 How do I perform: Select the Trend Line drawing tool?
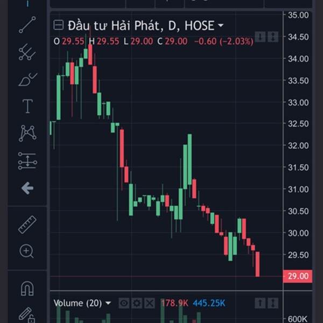[27, 25]
